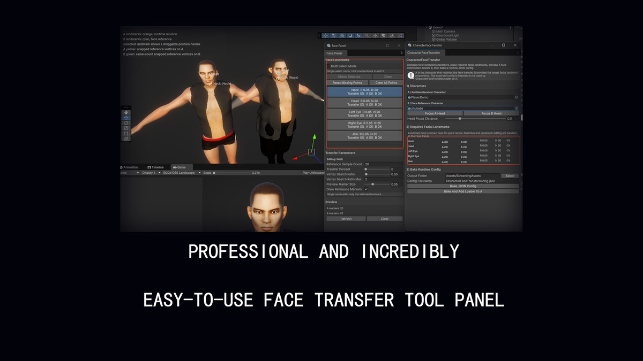Click Reset Missing Points button
The height and width of the screenshot is (361, 643).
pyautogui.click(x=347, y=83)
